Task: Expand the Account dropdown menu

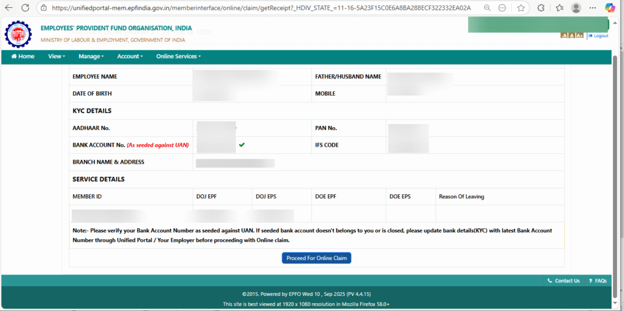Action: pyautogui.click(x=130, y=57)
